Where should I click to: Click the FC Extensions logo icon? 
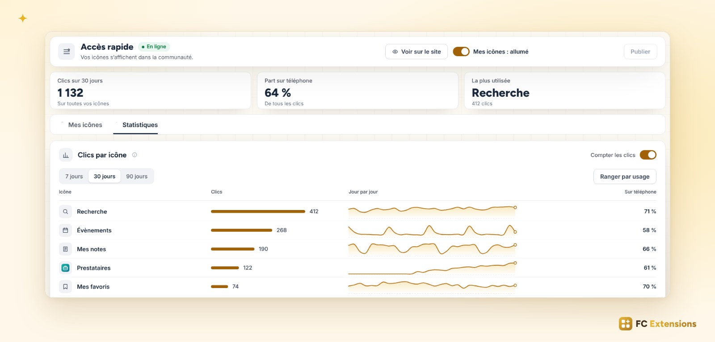(x=626, y=324)
